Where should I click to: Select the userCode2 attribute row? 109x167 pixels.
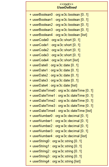click(x=55, y=50)
